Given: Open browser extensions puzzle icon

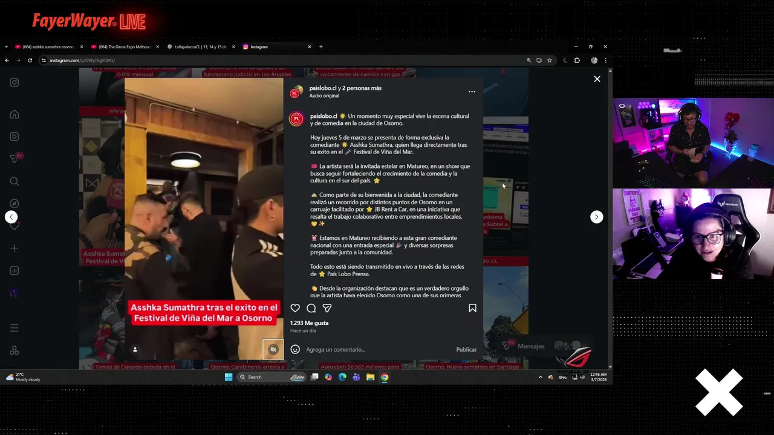Looking at the screenshot, I should tap(577, 60).
